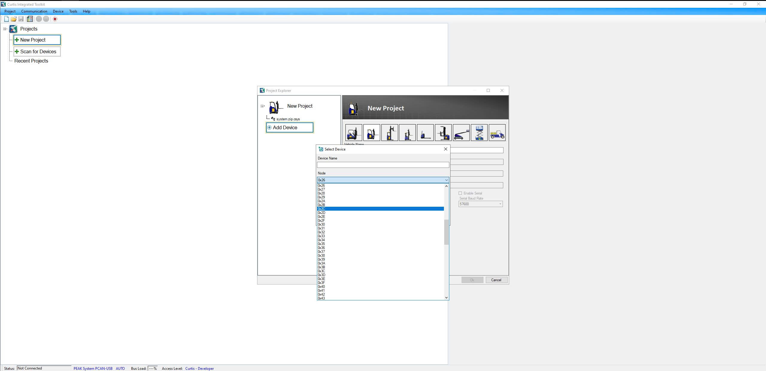Image resolution: width=766 pixels, height=371 pixels.
Task: Choose highlighted node 0x2C from the list
Action: pyautogui.click(x=380, y=209)
